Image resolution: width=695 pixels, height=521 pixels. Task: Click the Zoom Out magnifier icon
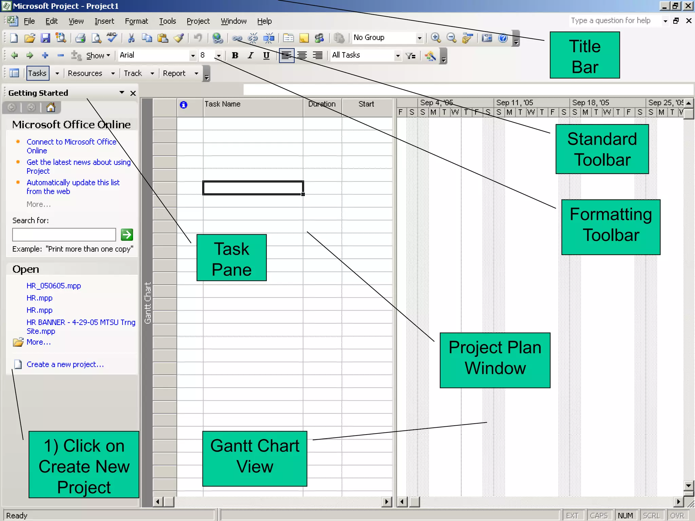(x=451, y=38)
